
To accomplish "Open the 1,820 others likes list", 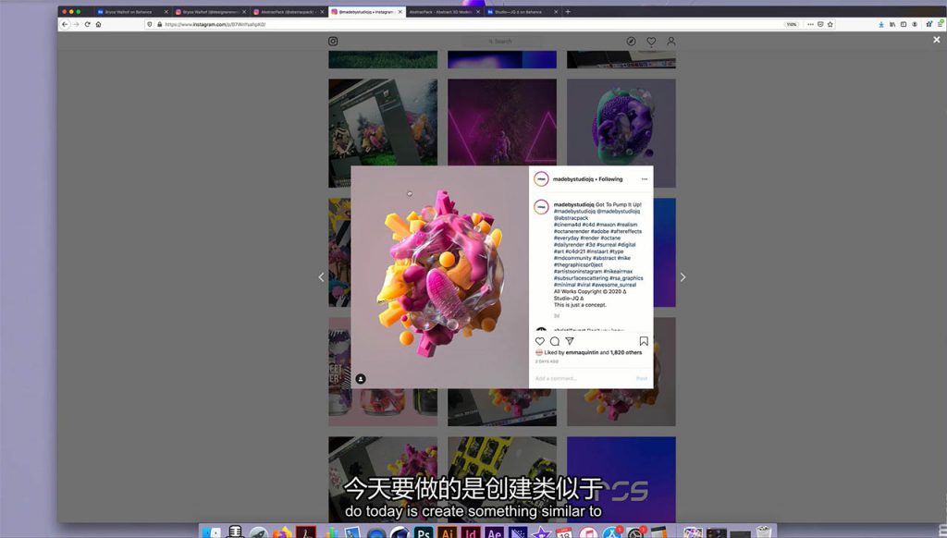I will tap(626, 352).
